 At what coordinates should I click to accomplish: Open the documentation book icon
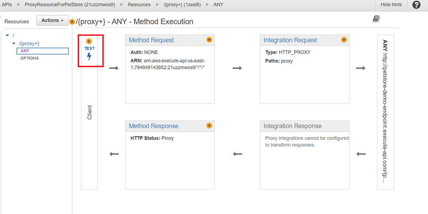click(x=376, y=19)
